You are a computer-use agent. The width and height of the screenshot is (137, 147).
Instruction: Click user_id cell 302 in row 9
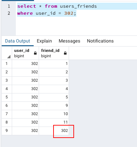tap(26, 131)
